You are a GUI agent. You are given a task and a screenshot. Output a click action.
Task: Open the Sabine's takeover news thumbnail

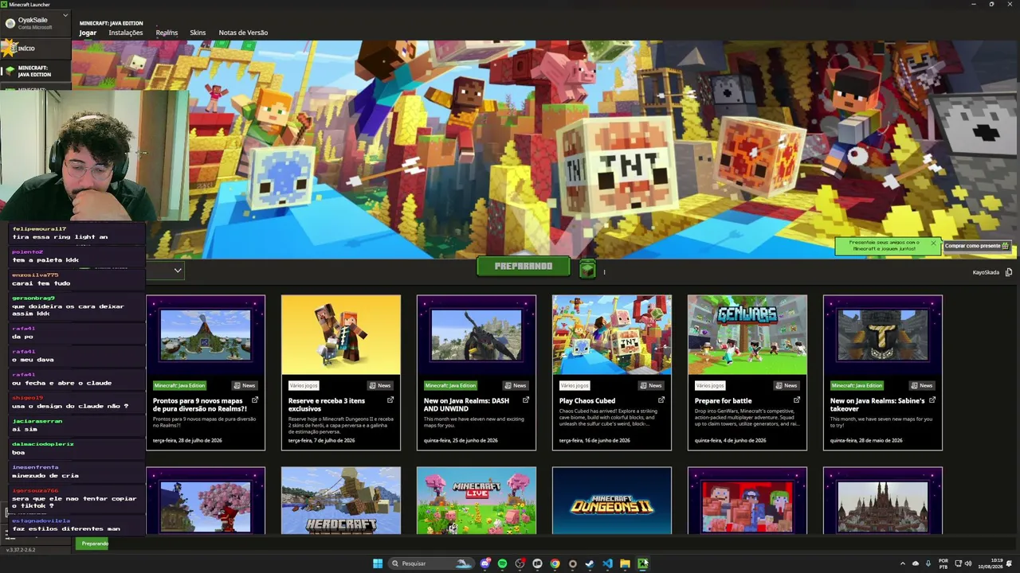coord(883,335)
